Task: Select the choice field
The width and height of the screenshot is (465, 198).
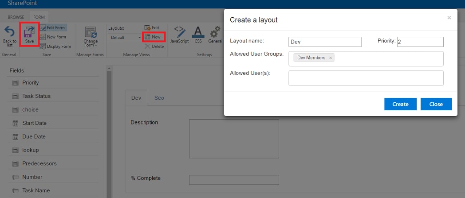Action: tap(53, 109)
